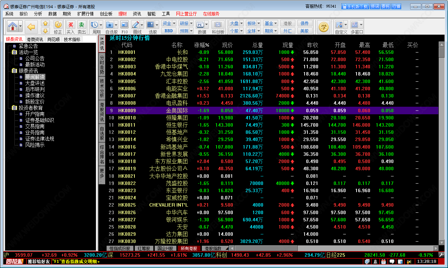Open the 周期 period dropdown arrow
The width and height of the screenshot is (448, 268).
click(100, 25)
